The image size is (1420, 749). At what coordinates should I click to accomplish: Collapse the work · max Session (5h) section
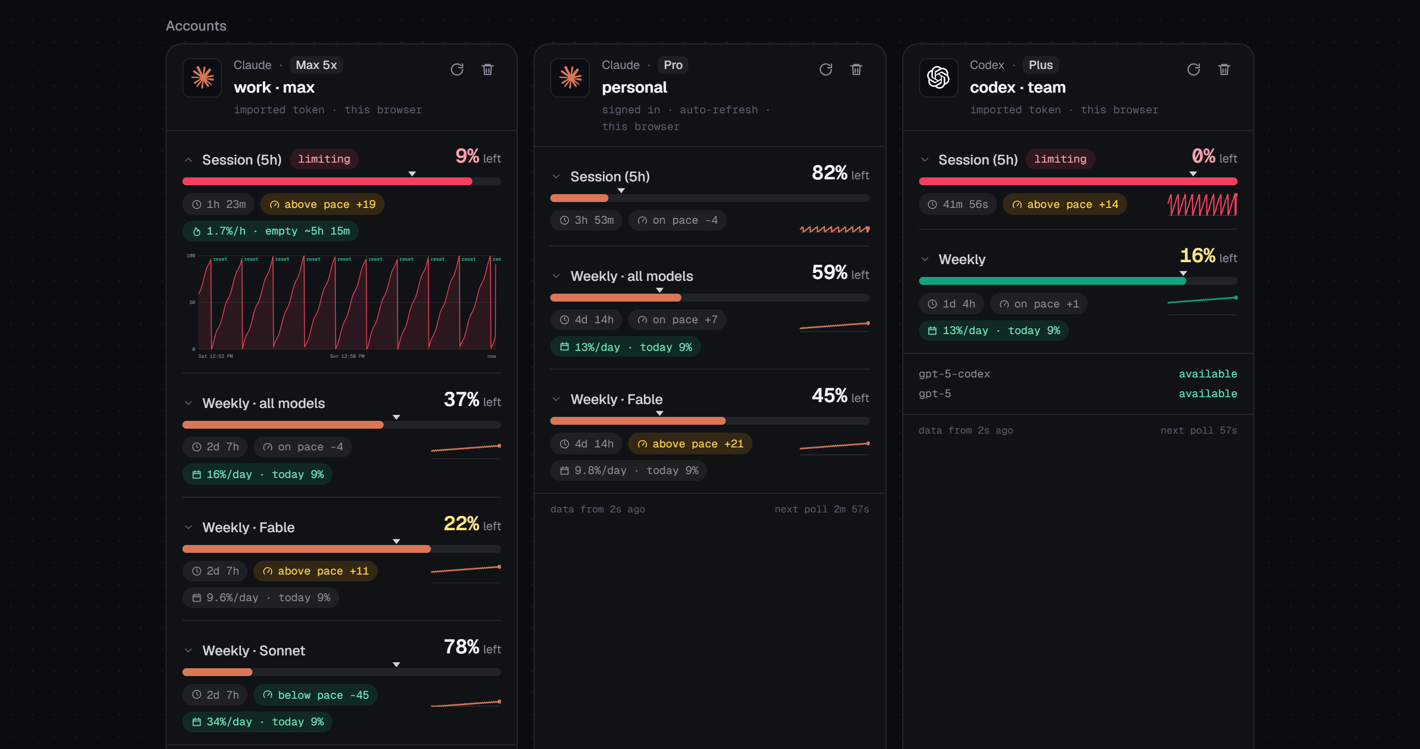[x=188, y=160]
